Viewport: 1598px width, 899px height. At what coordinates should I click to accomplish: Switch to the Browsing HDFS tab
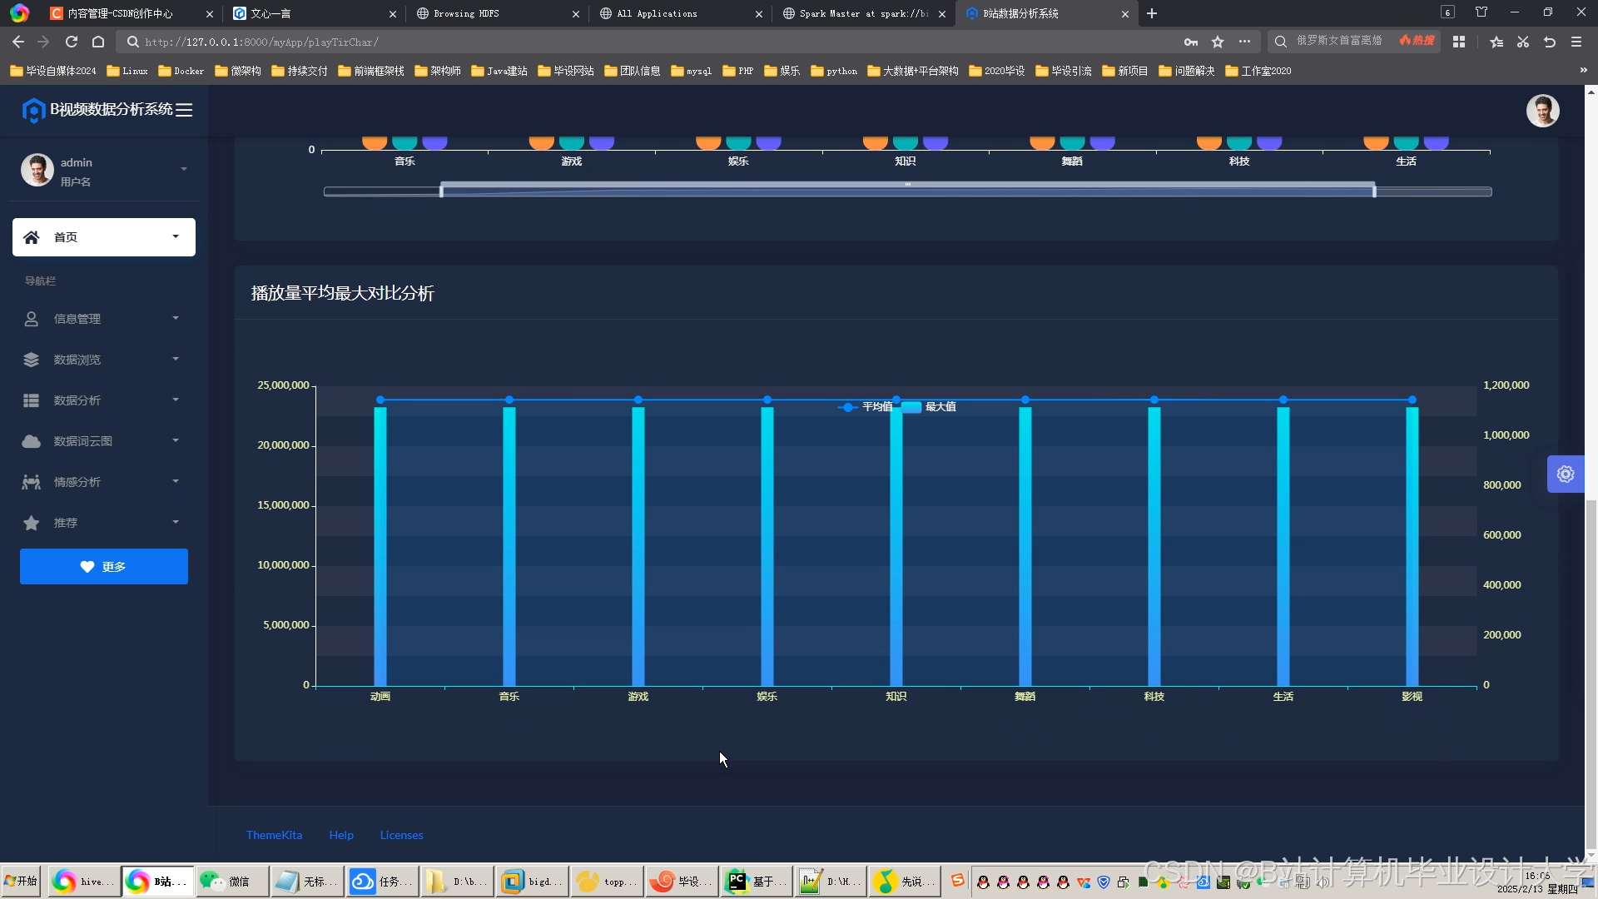point(466,13)
